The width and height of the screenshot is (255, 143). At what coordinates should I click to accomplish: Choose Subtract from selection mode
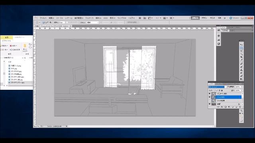48,22
